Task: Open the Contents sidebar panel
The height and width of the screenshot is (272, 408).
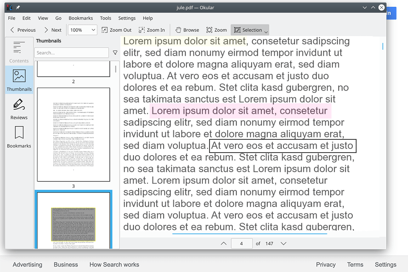Action: 19,51
